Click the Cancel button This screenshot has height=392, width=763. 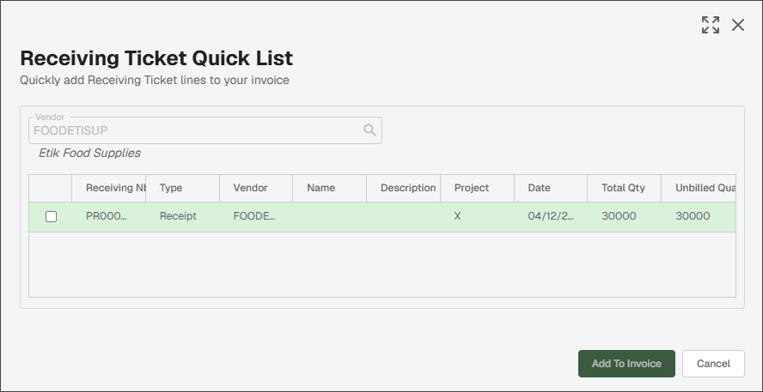click(713, 364)
